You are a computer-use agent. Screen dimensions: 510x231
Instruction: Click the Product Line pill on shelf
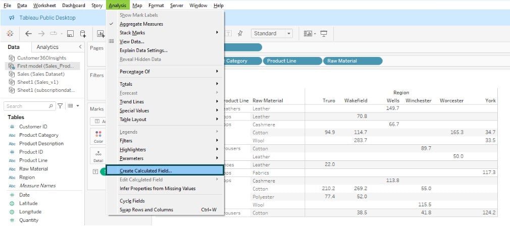tap(292, 61)
